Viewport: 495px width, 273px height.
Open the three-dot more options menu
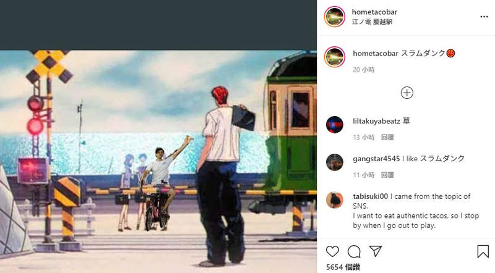(484, 17)
